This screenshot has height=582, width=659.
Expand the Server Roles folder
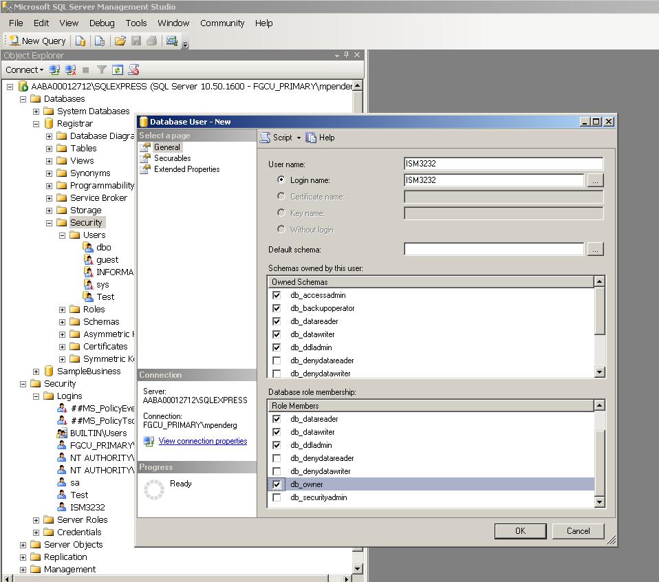click(x=36, y=520)
